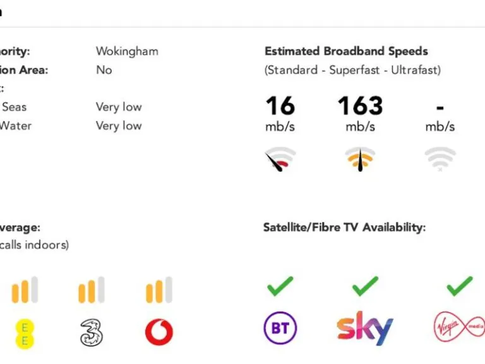Click the Wokingham authority value
Screen dimensions: 485x364
(x=127, y=51)
